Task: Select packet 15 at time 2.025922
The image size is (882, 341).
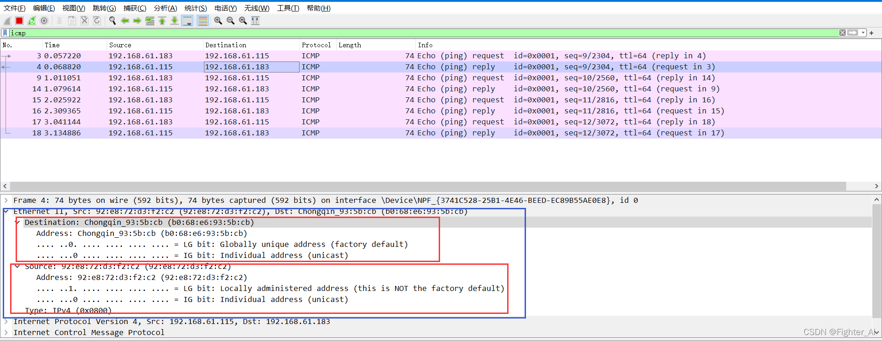Action: coord(441,100)
